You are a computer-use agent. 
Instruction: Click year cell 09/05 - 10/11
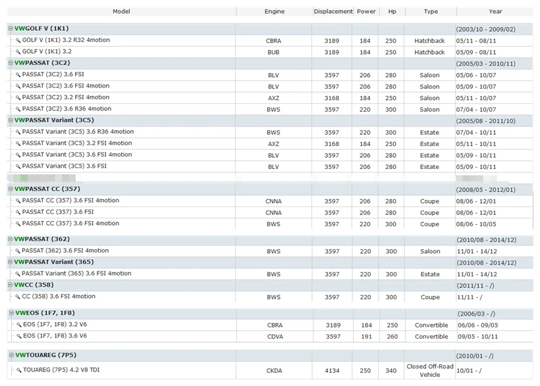click(477, 337)
